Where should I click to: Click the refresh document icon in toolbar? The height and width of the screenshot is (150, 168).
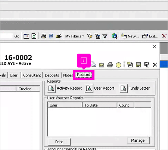[x=34, y=36]
